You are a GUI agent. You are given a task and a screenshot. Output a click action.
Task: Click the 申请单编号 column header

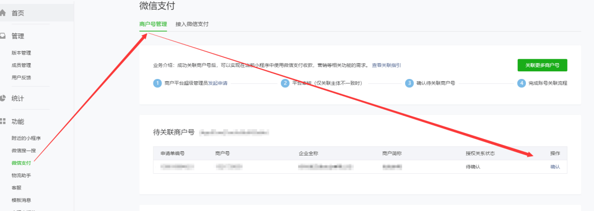click(x=173, y=154)
